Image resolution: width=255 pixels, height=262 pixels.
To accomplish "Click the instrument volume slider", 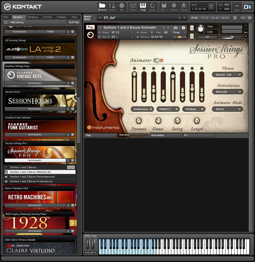I will click(232, 38).
